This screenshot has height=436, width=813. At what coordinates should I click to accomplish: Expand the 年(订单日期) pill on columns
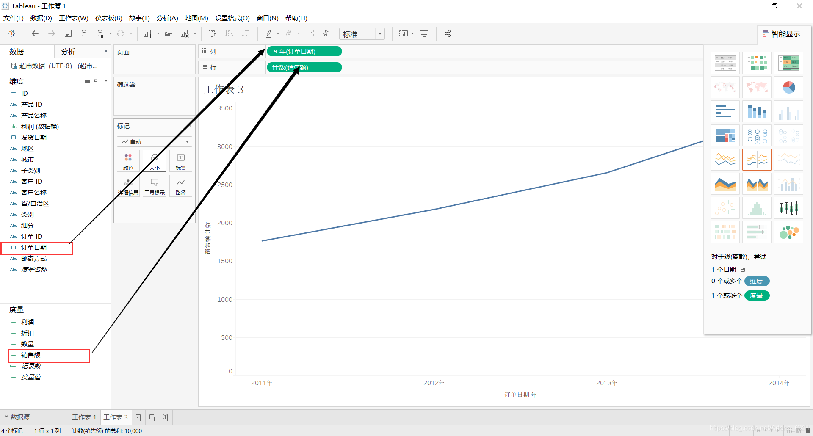coord(274,52)
